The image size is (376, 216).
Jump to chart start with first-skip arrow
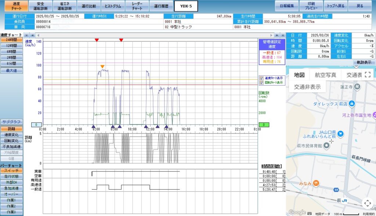pyautogui.click(x=26, y=35)
